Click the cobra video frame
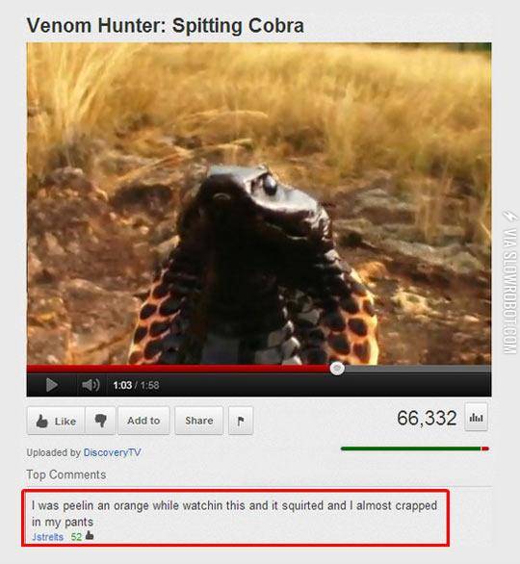The image size is (520, 564). pyautogui.click(x=259, y=204)
